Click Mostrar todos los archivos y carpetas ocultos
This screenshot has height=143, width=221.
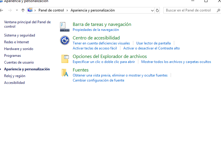[176, 62]
